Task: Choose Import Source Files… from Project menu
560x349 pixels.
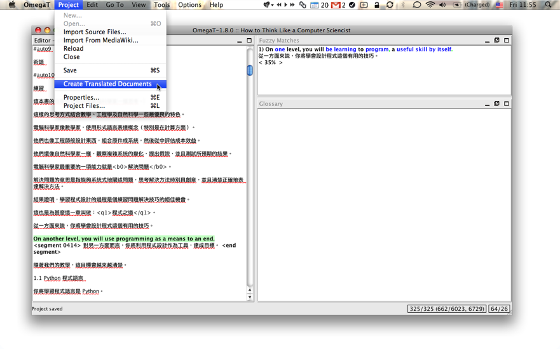Action: 95,32
